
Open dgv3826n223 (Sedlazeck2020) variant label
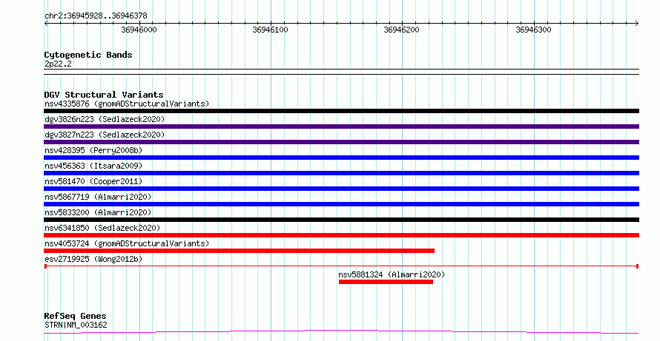pyautogui.click(x=105, y=119)
